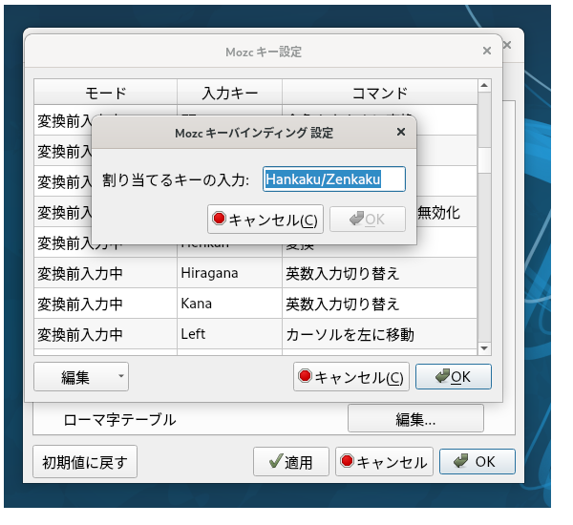Click the key input field showing Hankaku/Zenkaku
573x525 pixels.
(333, 179)
